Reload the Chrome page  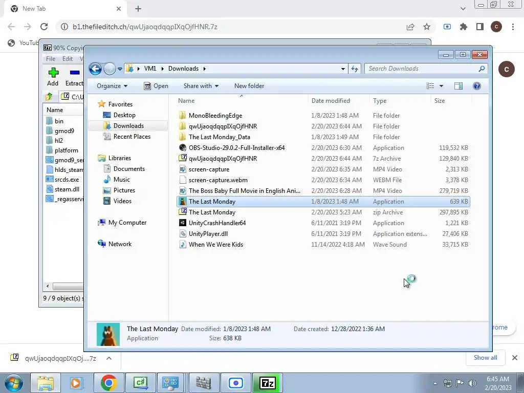coord(44,27)
